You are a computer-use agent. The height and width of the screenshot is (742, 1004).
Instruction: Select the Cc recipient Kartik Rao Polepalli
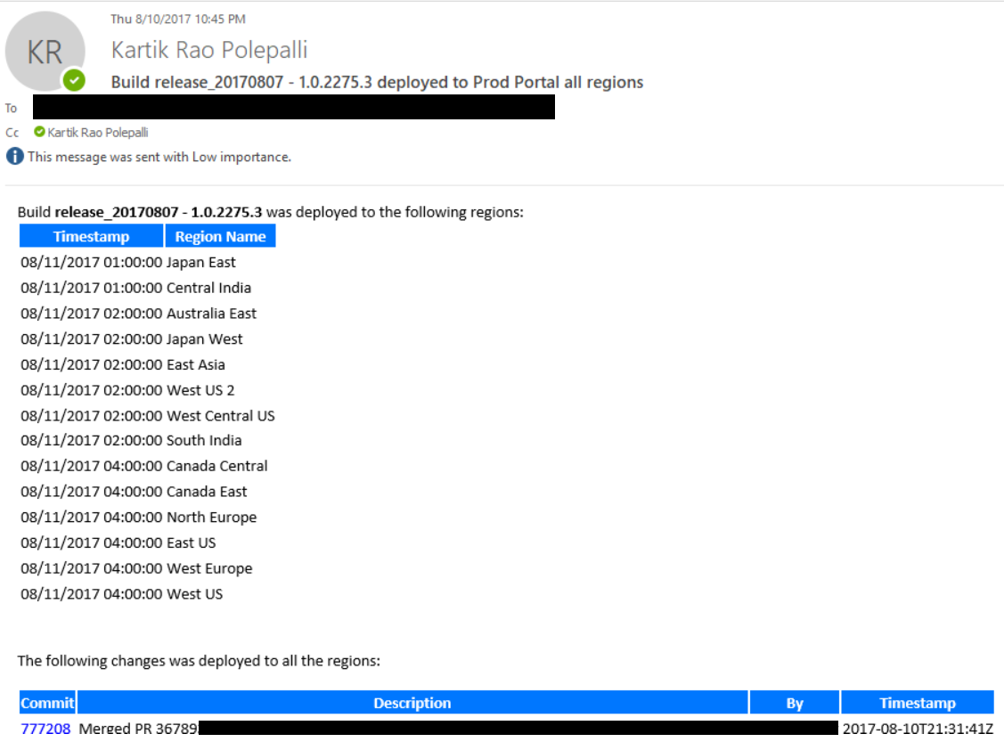[x=98, y=132]
